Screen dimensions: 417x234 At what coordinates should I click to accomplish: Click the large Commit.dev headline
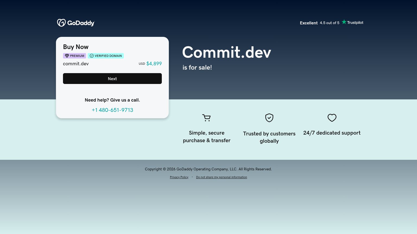coord(227,52)
